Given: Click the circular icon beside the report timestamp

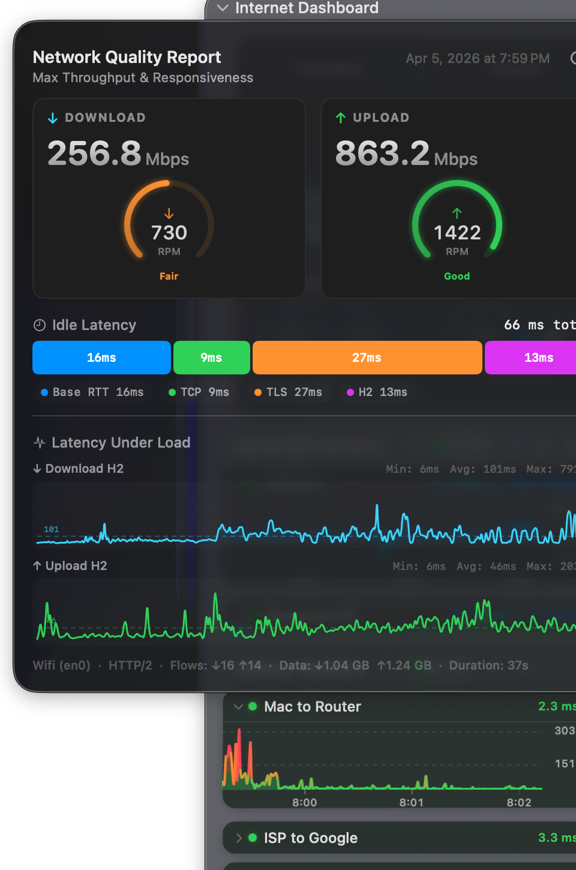Looking at the screenshot, I should [572, 59].
